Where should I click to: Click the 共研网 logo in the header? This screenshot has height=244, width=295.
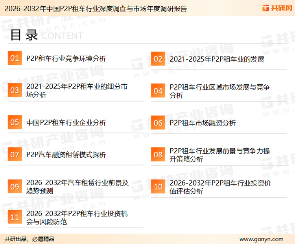277,8
